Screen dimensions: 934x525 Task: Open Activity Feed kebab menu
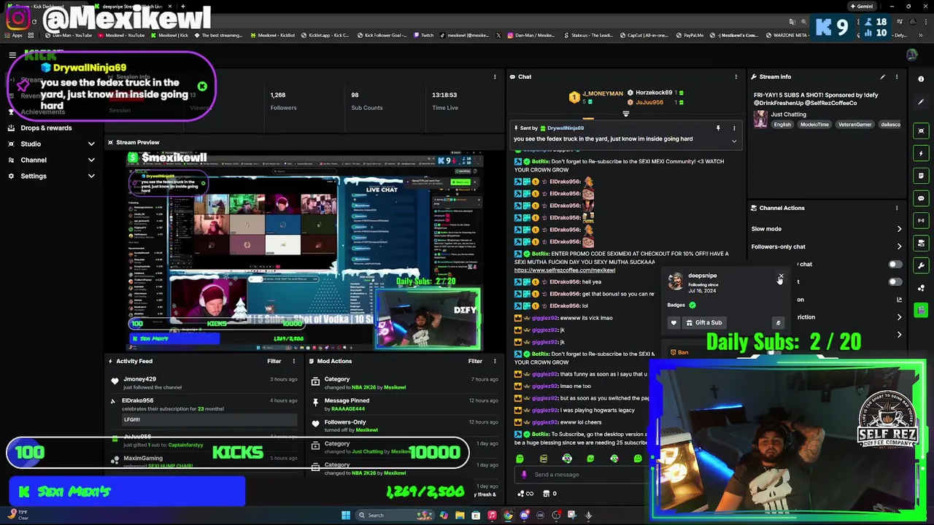click(x=294, y=361)
